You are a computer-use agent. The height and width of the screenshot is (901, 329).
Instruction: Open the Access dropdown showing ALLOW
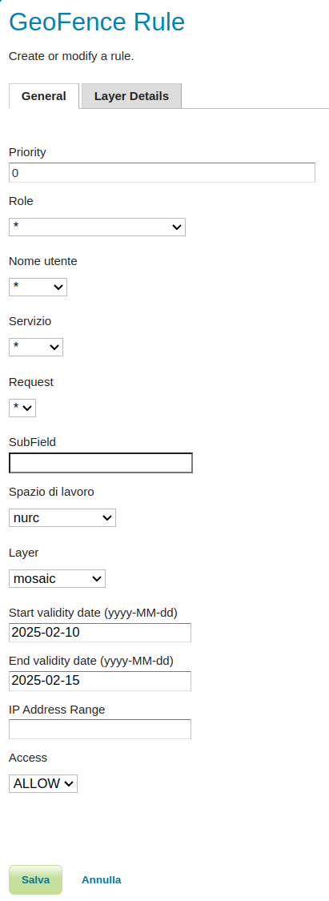[x=43, y=783]
